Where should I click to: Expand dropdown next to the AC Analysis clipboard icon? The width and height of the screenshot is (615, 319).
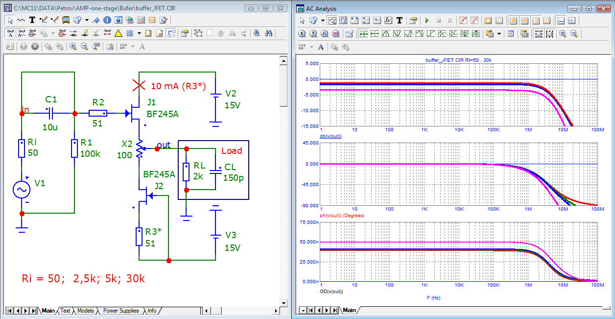499,34
